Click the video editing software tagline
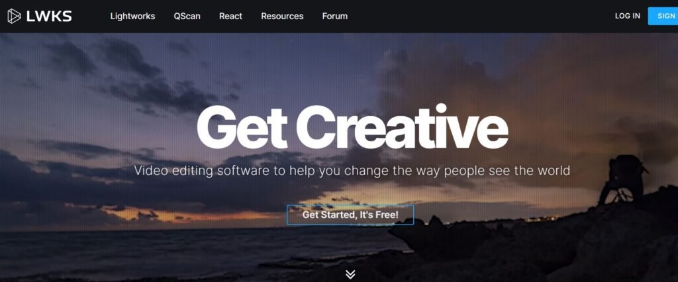 352,170
